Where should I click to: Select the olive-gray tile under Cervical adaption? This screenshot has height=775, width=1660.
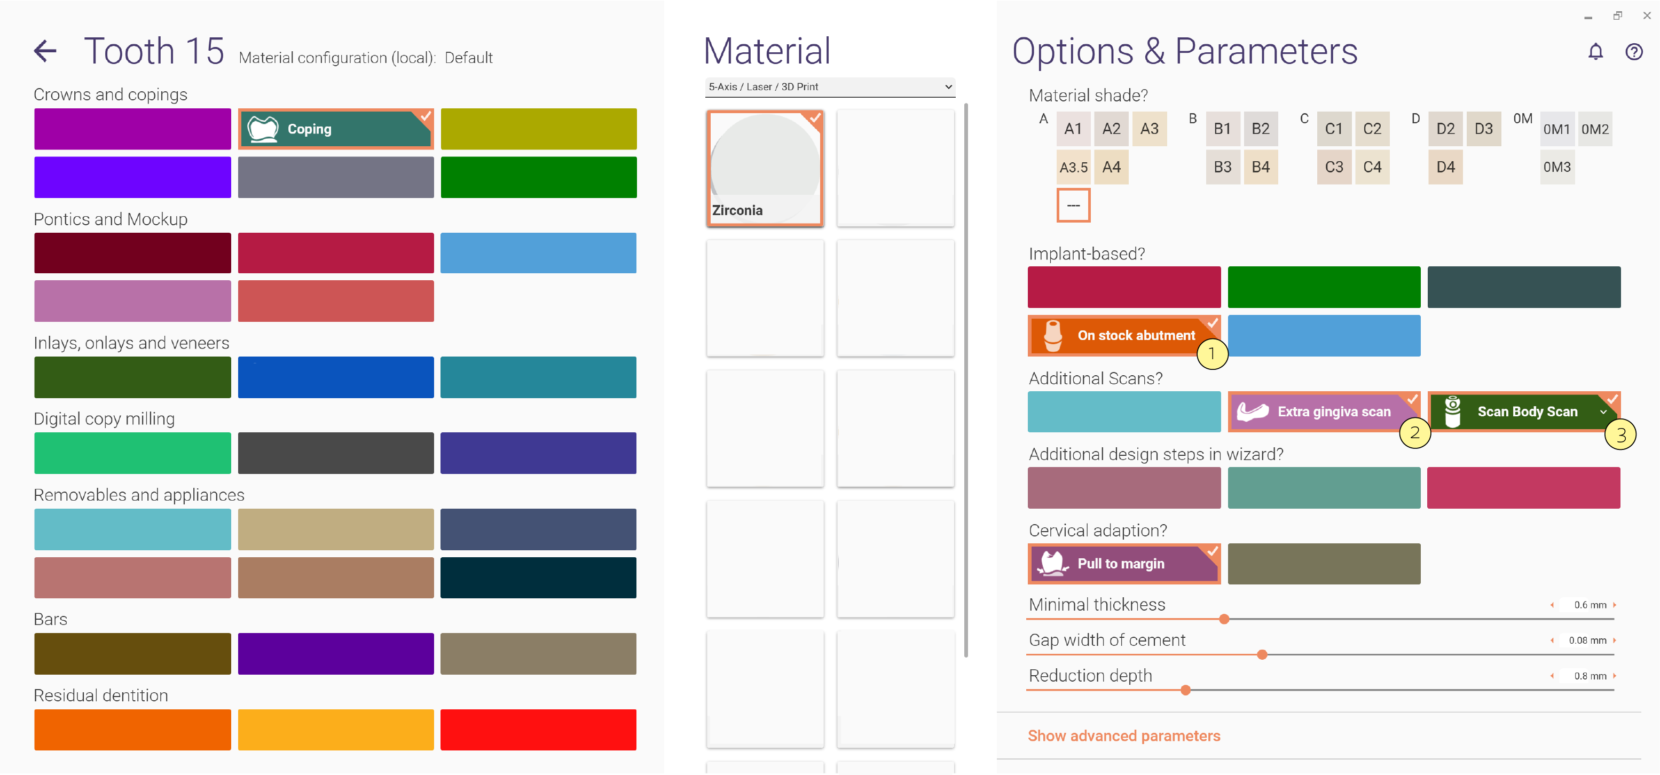pyautogui.click(x=1324, y=564)
